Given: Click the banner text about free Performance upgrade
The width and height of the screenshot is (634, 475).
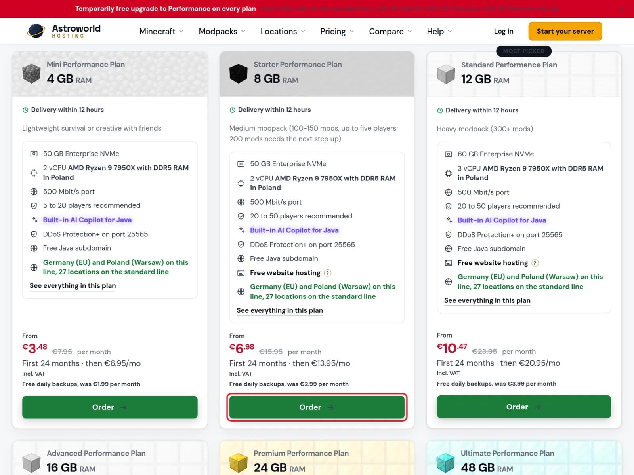Looking at the screenshot, I should [x=166, y=9].
